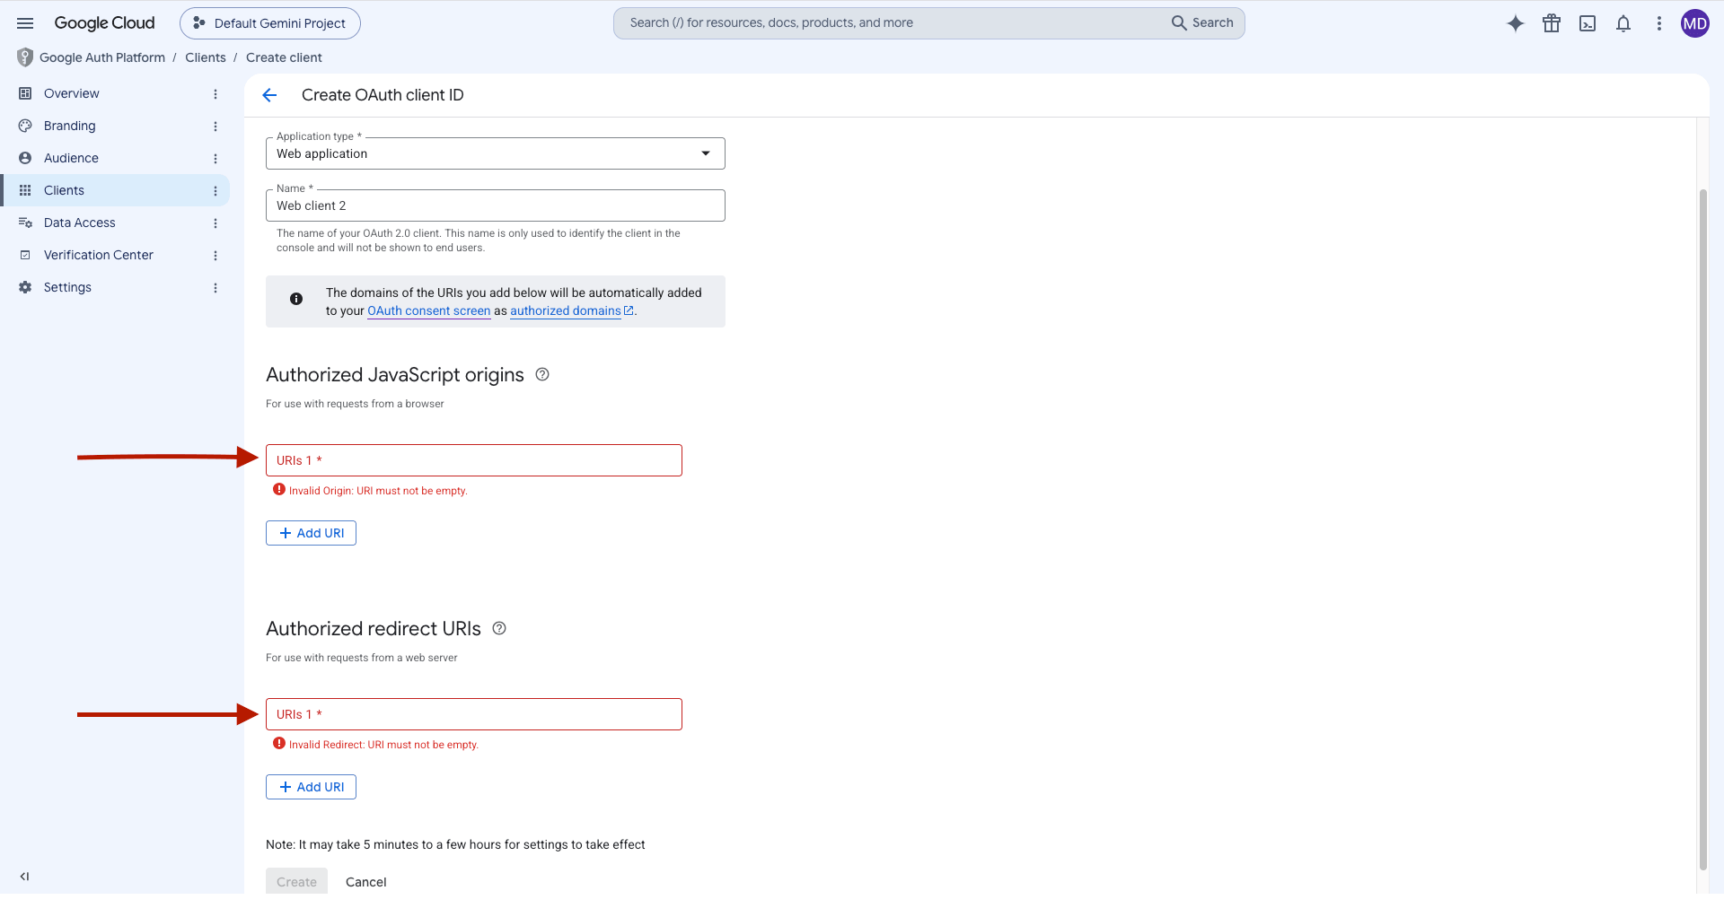Focus the Name field Web client 2
The width and height of the screenshot is (1724, 917).
[x=496, y=205]
